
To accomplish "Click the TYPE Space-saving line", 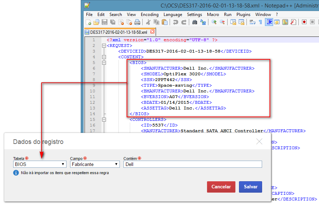I will point(176,85).
